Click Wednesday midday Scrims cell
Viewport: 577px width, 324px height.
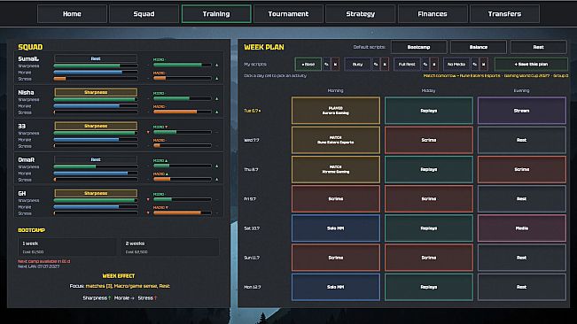coord(429,140)
